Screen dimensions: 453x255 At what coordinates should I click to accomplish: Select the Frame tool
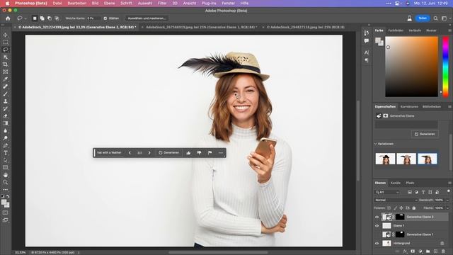click(x=5, y=72)
